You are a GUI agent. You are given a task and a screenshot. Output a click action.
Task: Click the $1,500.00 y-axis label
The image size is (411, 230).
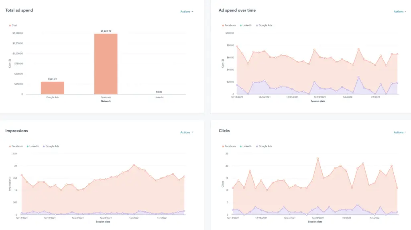(18, 33)
